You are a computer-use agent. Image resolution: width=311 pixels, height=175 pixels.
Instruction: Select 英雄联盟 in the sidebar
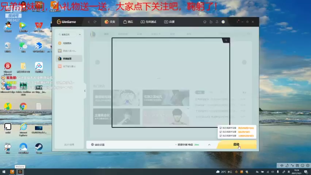[x=69, y=59]
